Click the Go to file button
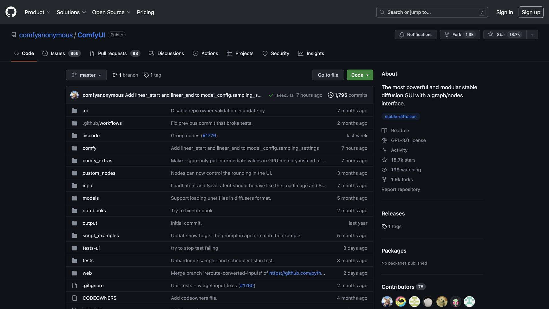Viewport: 549px width, 309px height. point(328,75)
